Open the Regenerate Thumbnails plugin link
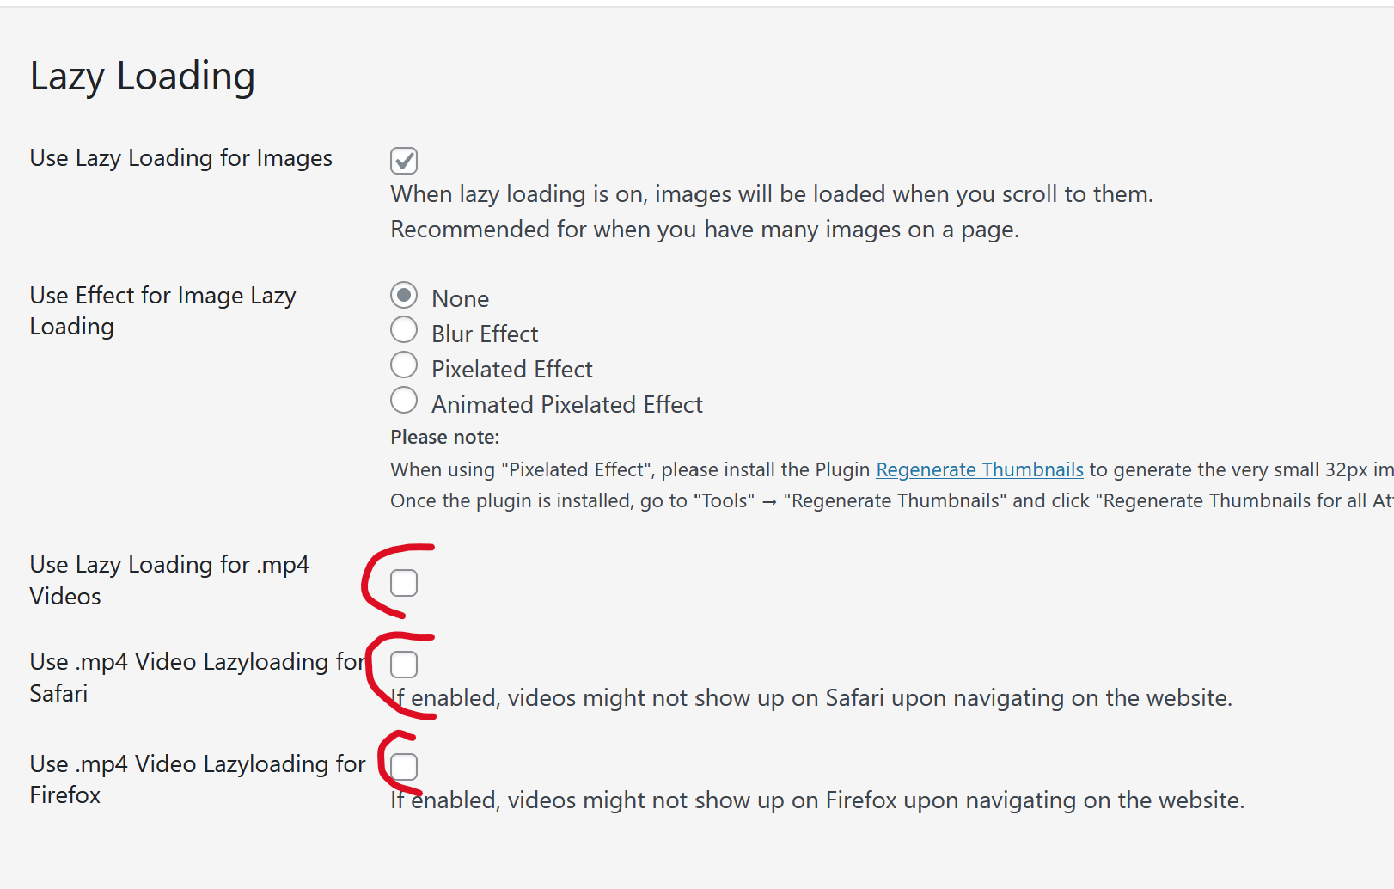The image size is (1394, 889). [x=979, y=469]
